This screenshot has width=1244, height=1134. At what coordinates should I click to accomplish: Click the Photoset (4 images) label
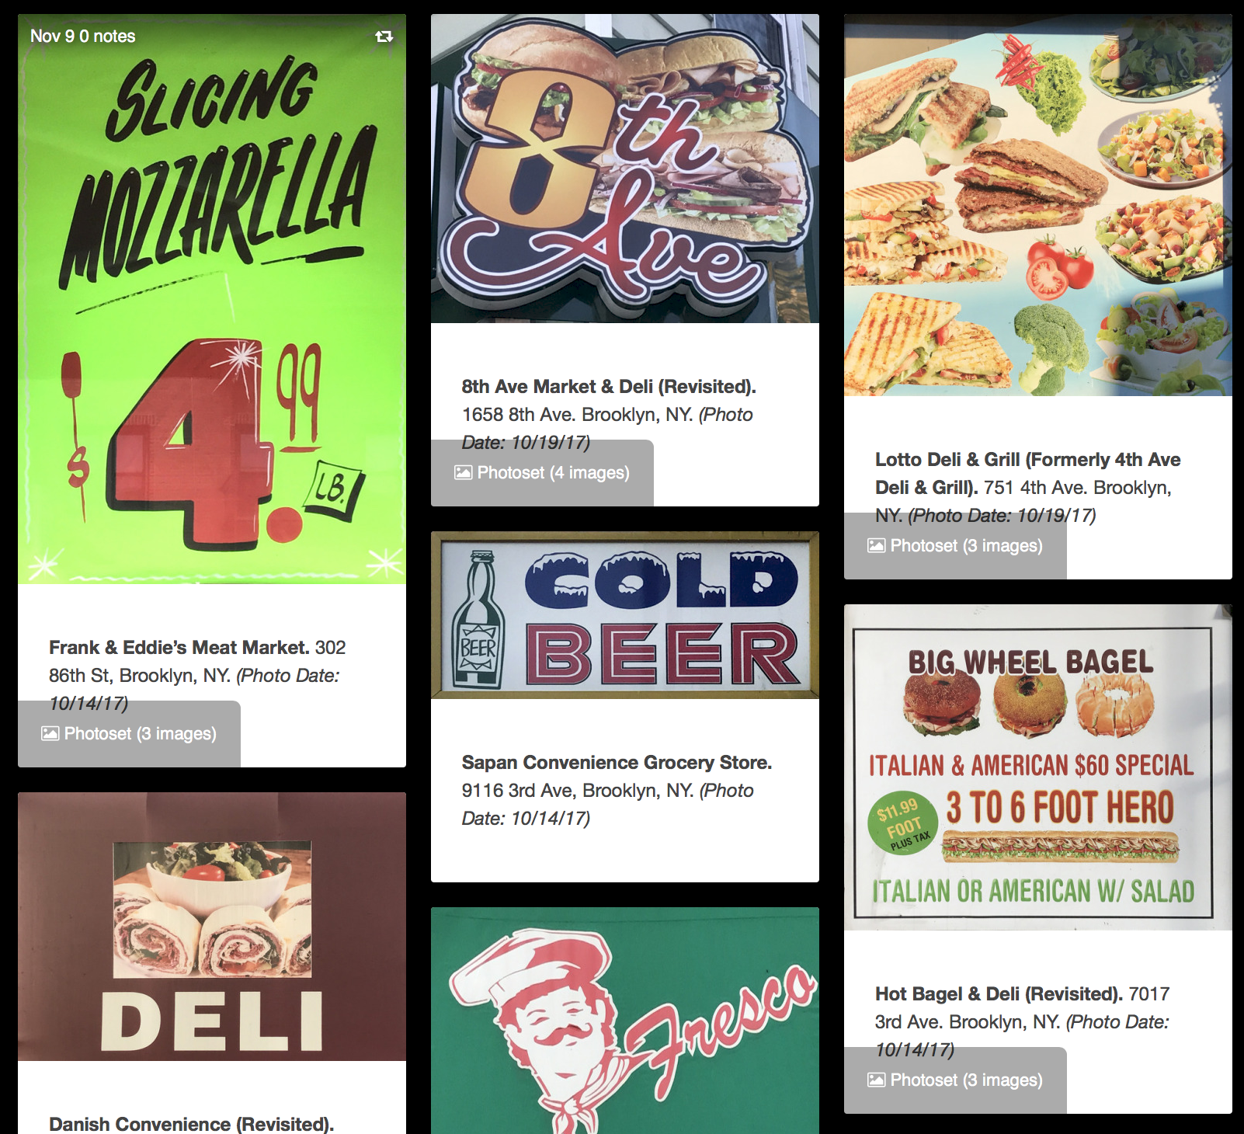click(553, 472)
